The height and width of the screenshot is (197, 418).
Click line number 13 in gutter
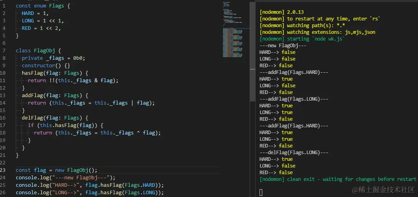pyautogui.click(x=3, y=95)
